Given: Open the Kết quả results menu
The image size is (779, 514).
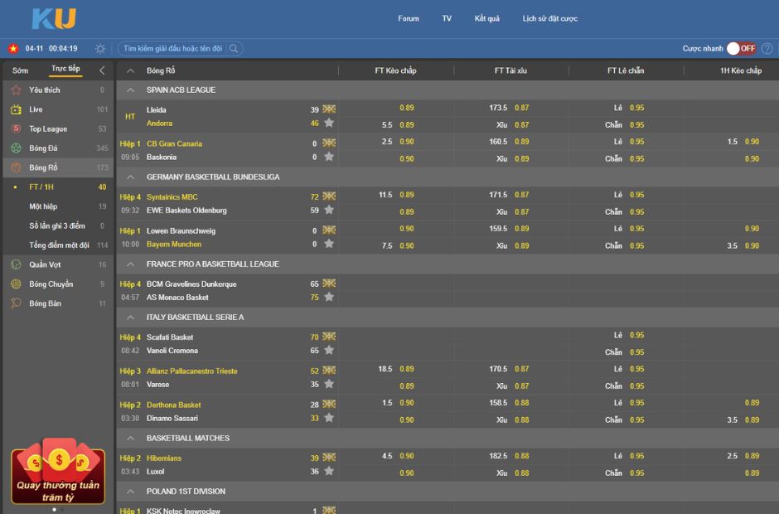Looking at the screenshot, I should point(487,18).
